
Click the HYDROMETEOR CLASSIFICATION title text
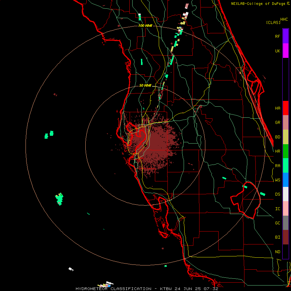pos(113,289)
